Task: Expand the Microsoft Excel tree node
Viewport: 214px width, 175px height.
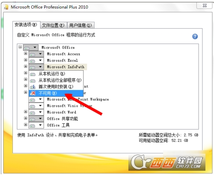Action: pos(26,60)
